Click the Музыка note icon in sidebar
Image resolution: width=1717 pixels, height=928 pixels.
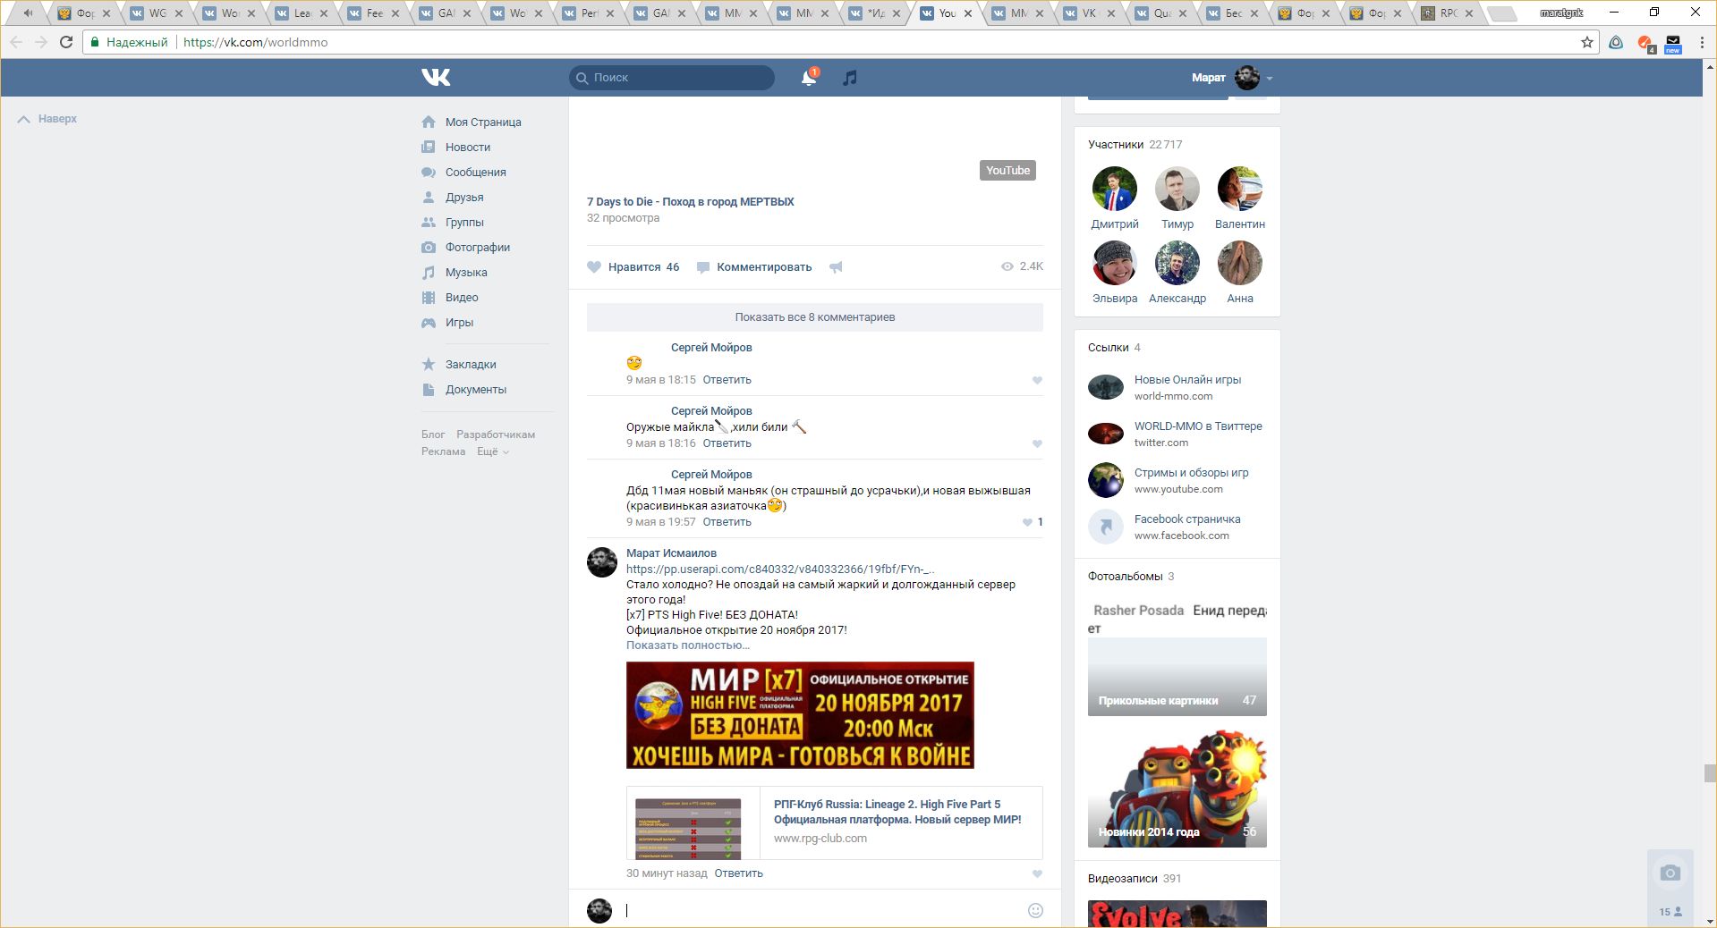[x=429, y=273]
